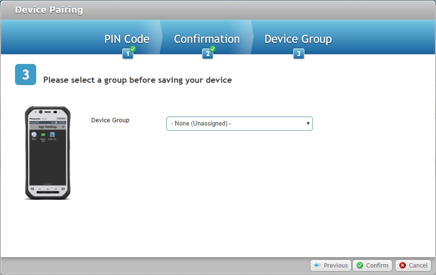Select the Device Group breadcrumb step
This screenshot has width=436, height=275.
pyautogui.click(x=298, y=39)
